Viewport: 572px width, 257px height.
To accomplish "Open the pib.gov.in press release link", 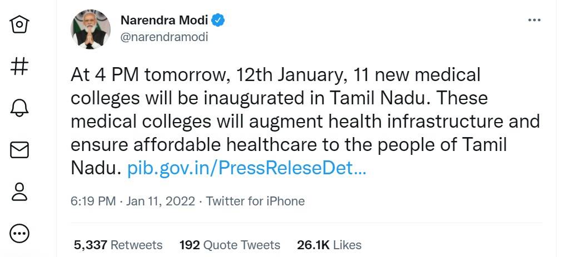I will 247,168.
